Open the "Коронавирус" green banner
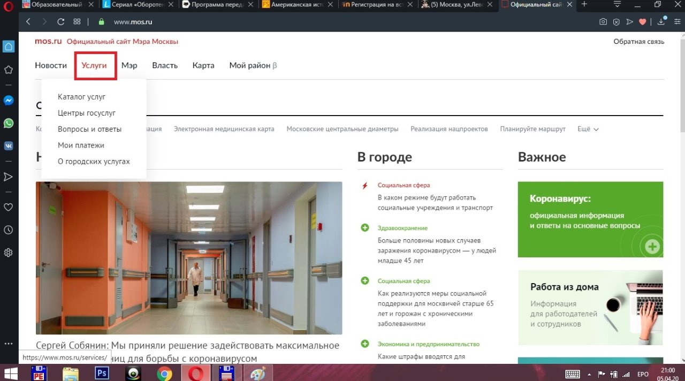The height and width of the screenshot is (381, 685). [590, 219]
